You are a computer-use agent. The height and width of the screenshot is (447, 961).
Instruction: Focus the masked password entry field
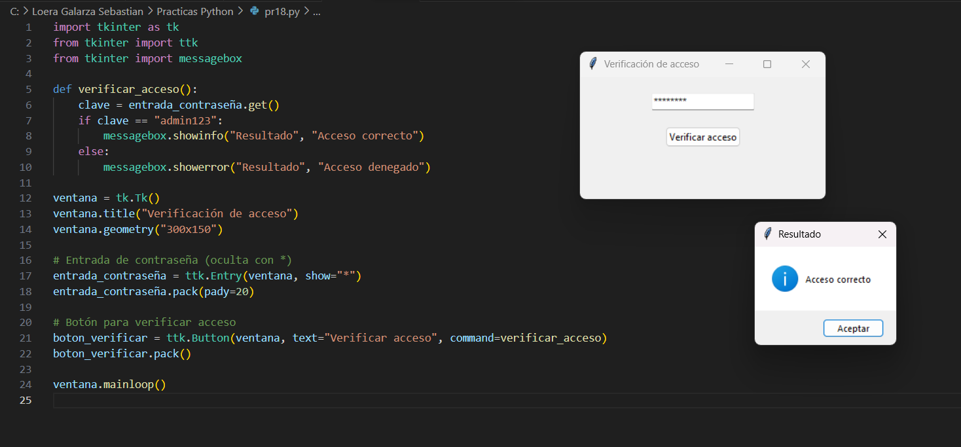702,101
